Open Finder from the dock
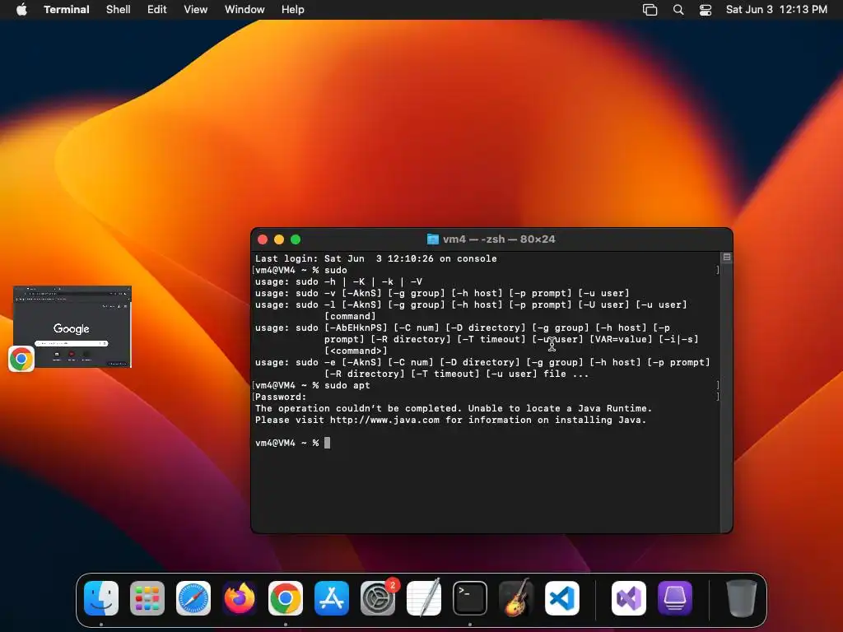 click(x=101, y=598)
